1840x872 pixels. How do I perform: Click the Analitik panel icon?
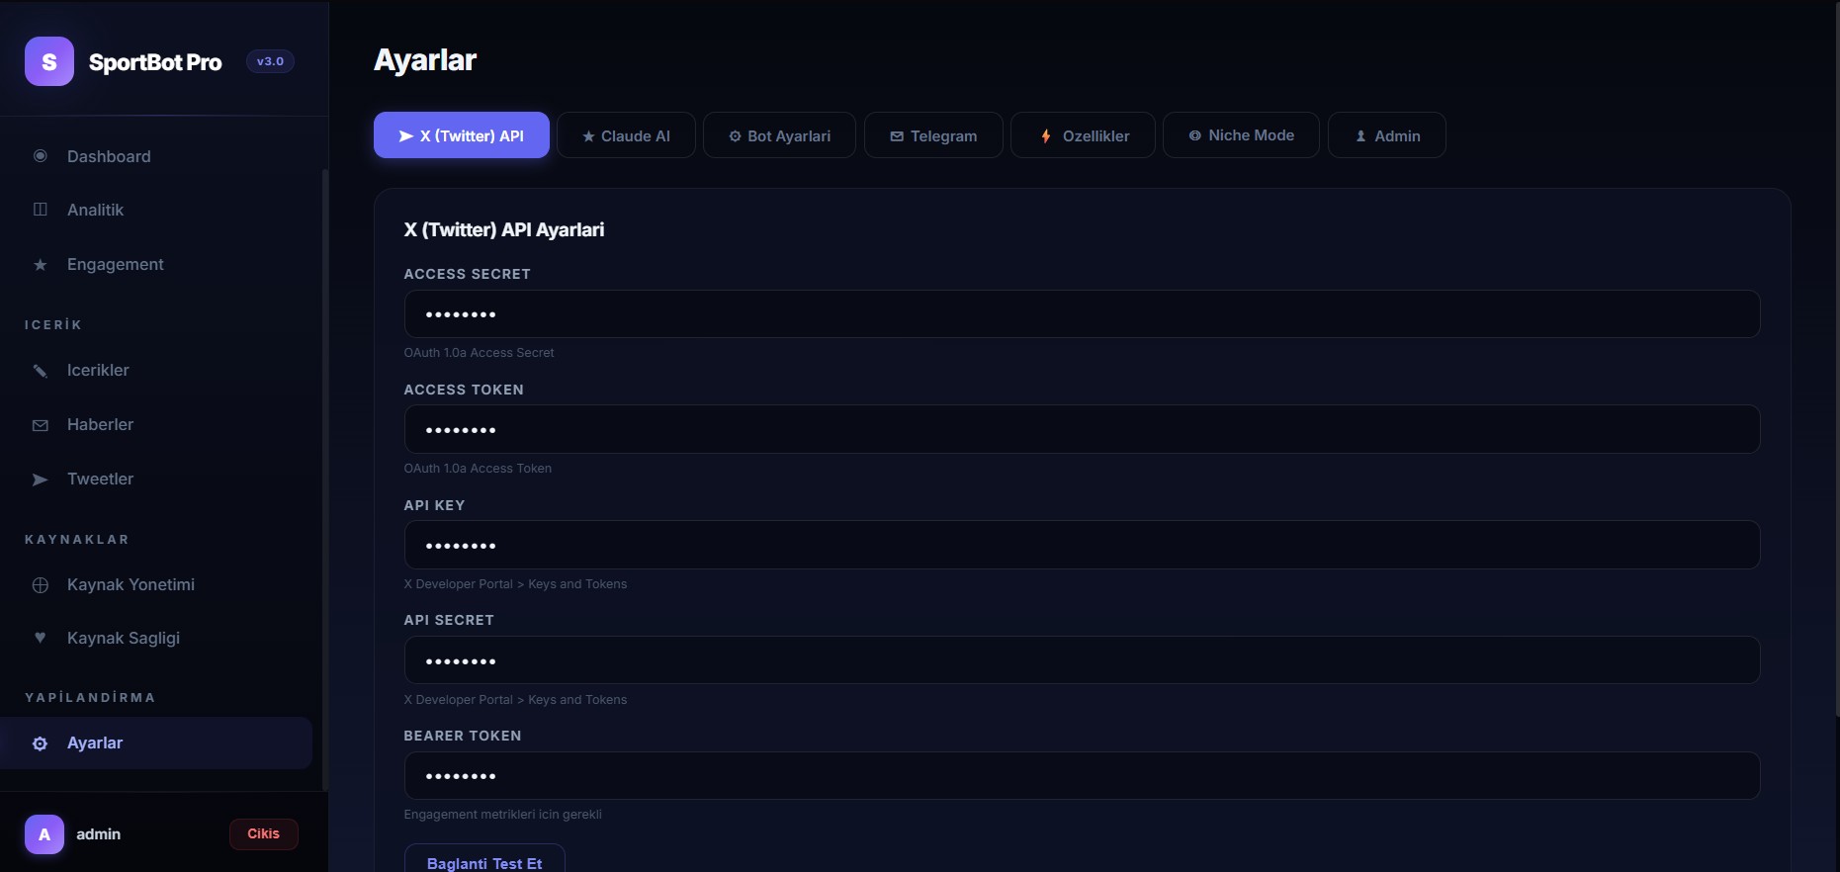(x=41, y=210)
